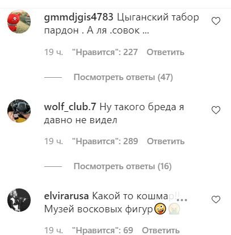Open elvirarusa's black-and-white avatar

click(x=19, y=200)
